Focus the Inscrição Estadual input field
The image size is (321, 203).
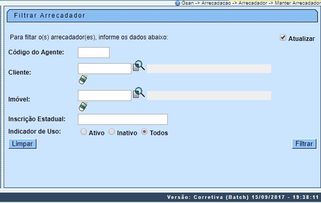(123, 119)
